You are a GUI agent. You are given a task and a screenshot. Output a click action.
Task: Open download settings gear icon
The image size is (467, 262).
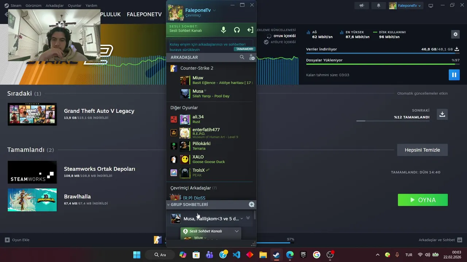pos(455,34)
